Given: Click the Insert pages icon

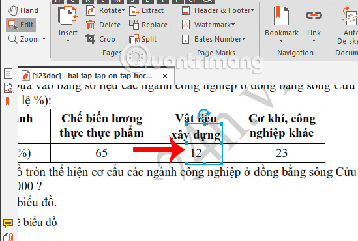Looking at the screenshot, I should click(x=68, y=16).
